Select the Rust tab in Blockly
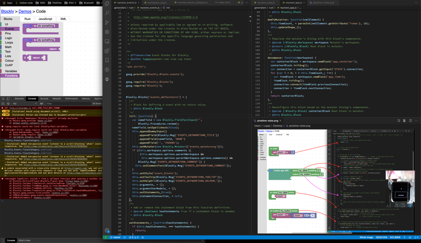This screenshot has width=421, height=243. click(27, 19)
